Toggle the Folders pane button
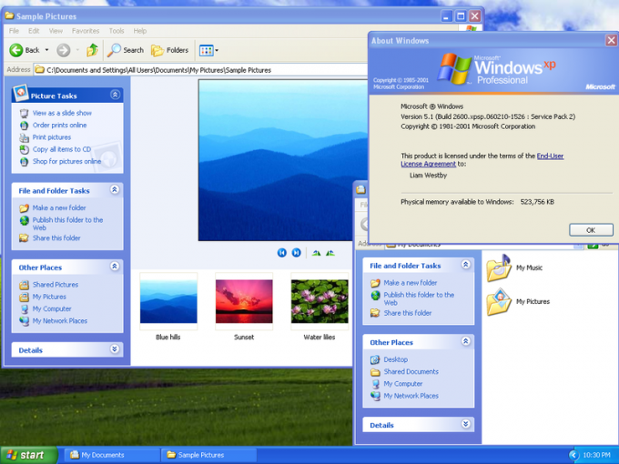The height and width of the screenshot is (464, 619). point(169,50)
